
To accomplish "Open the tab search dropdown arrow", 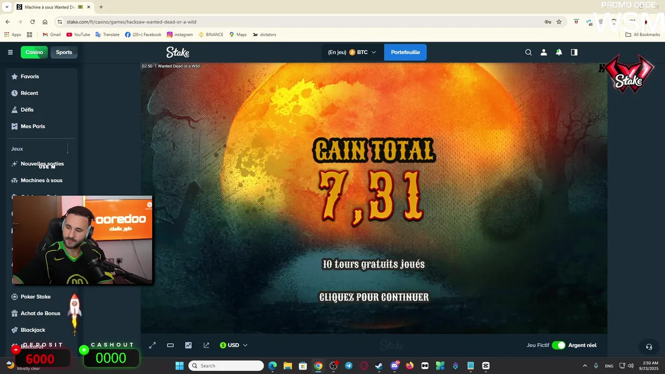I will tap(7, 7).
